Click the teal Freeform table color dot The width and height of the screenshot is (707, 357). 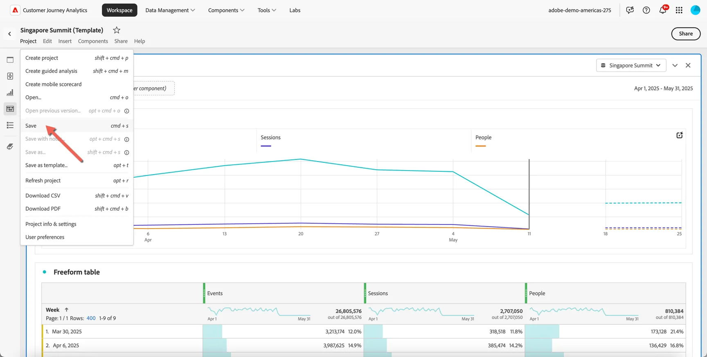(45, 272)
